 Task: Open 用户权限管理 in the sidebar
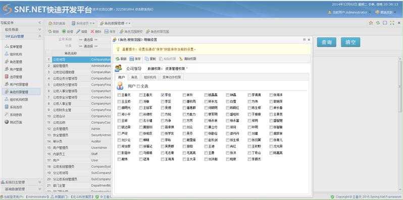pos(17,84)
